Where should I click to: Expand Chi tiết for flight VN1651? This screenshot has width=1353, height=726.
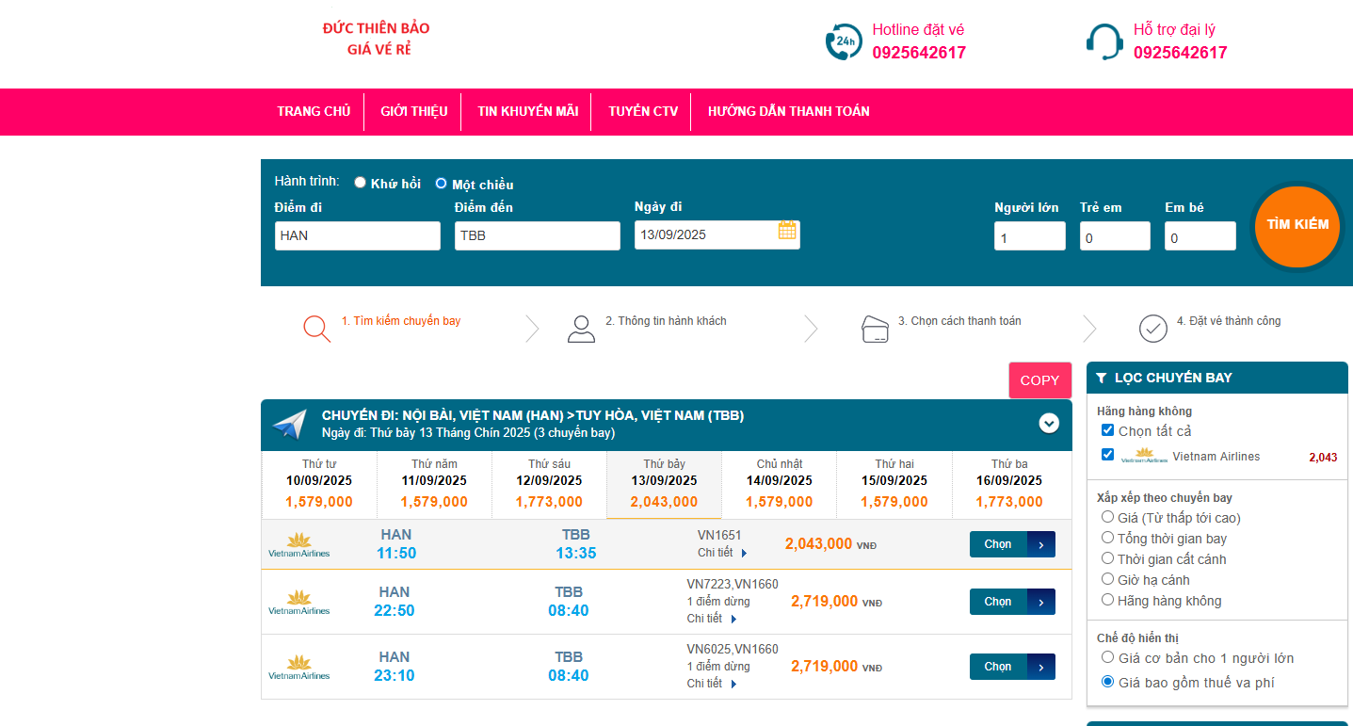pyautogui.click(x=722, y=553)
